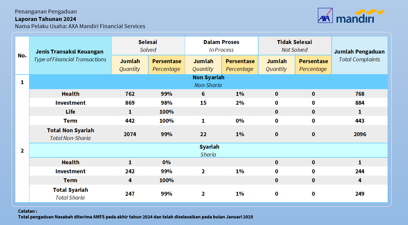Click the Jumlah Pengaduan Total Complaints header
Image resolution: width=408 pixels, height=225 pixels.
click(359, 55)
